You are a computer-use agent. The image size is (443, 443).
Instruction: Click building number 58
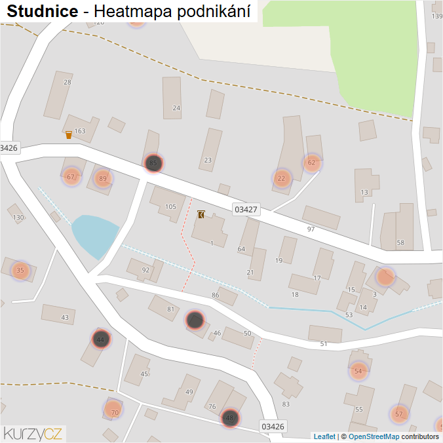pos(400,242)
